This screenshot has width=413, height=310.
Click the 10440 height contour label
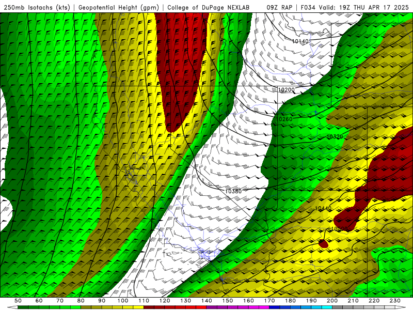[323, 209]
